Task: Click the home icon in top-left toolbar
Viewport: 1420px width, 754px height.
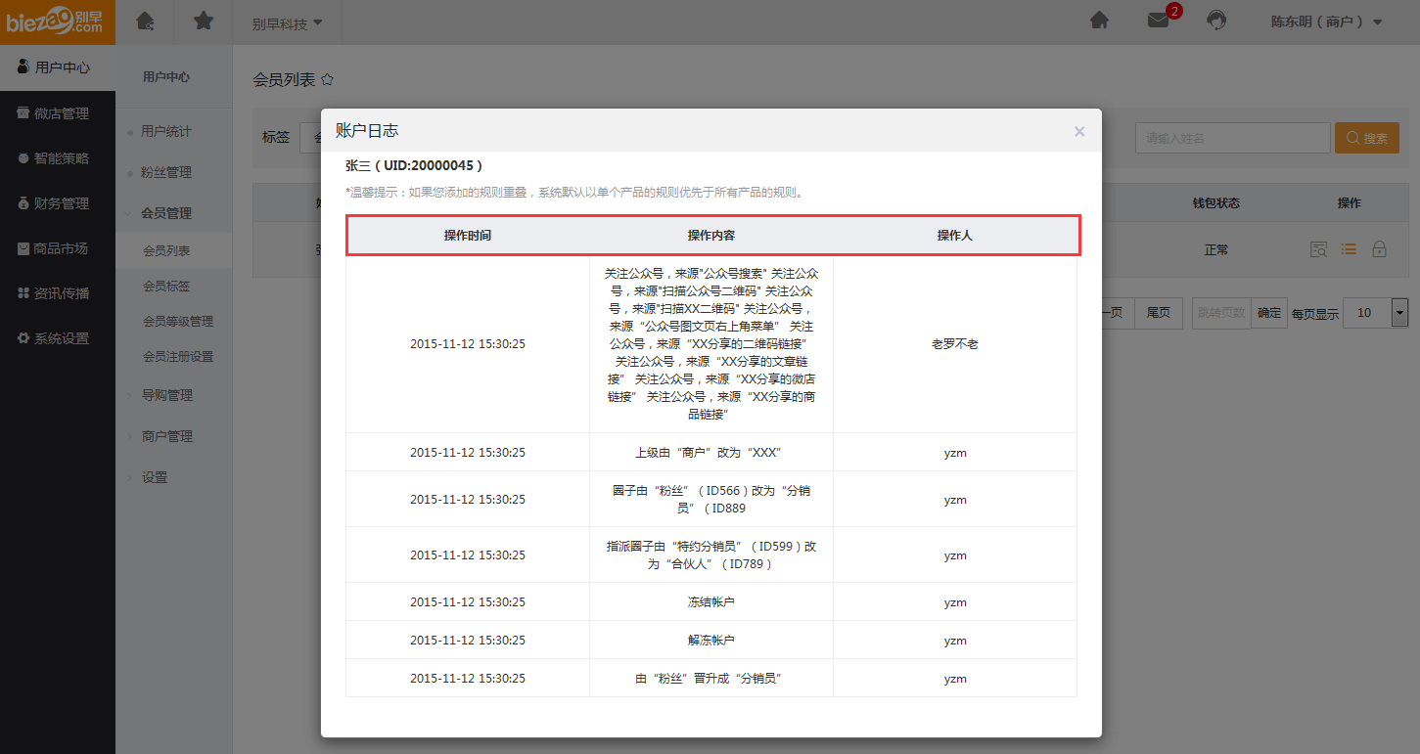Action: click(x=145, y=21)
